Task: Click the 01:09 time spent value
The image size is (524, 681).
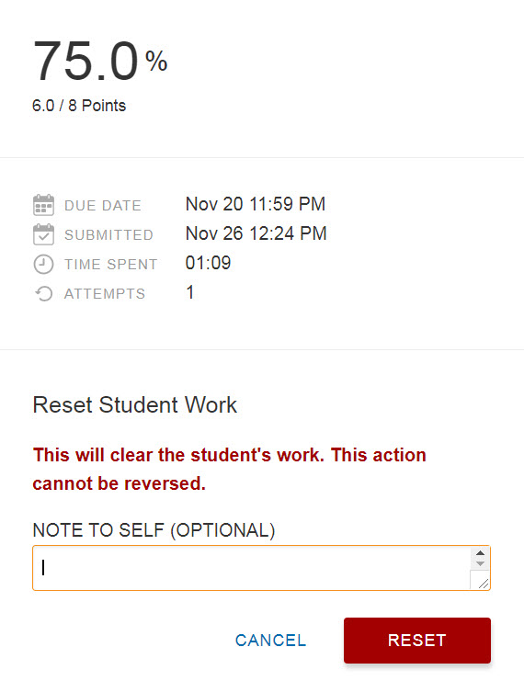Action: coord(208,263)
